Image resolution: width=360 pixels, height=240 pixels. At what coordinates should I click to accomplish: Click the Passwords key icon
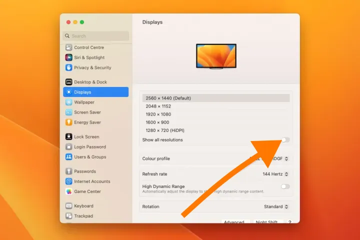(x=68, y=171)
